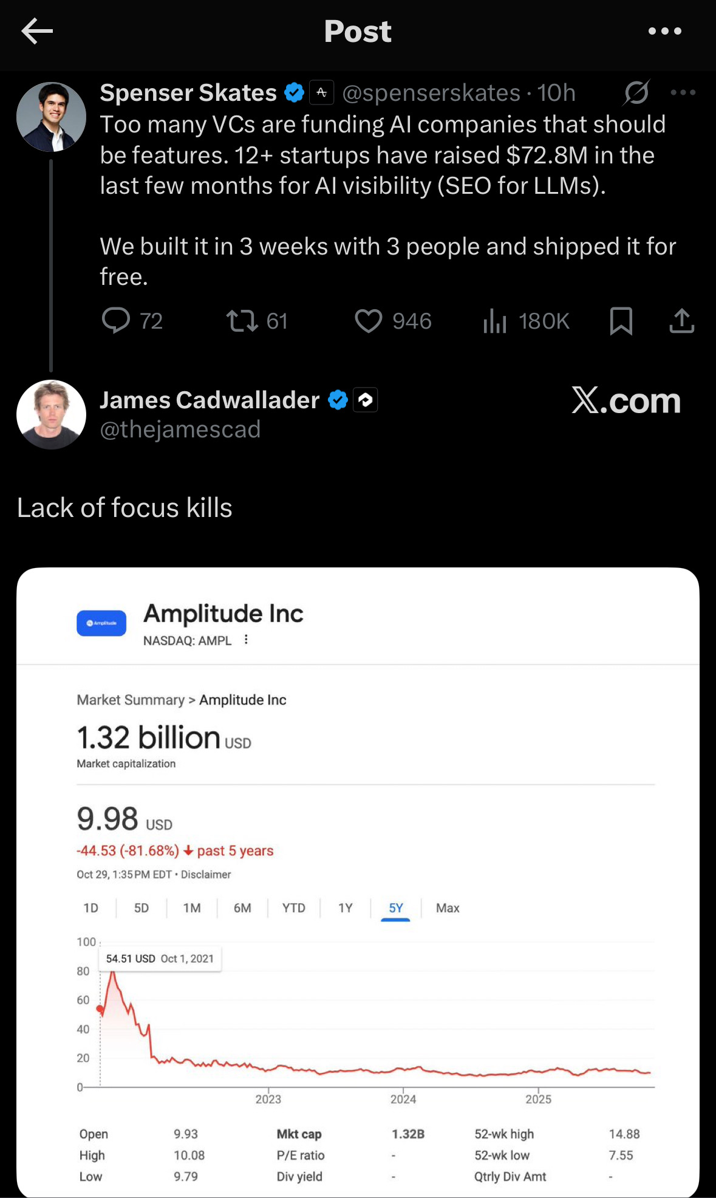Image resolution: width=716 pixels, height=1198 pixels.
Task: Open the options menu beside NASDAQ: AMPL
Action: (x=246, y=640)
